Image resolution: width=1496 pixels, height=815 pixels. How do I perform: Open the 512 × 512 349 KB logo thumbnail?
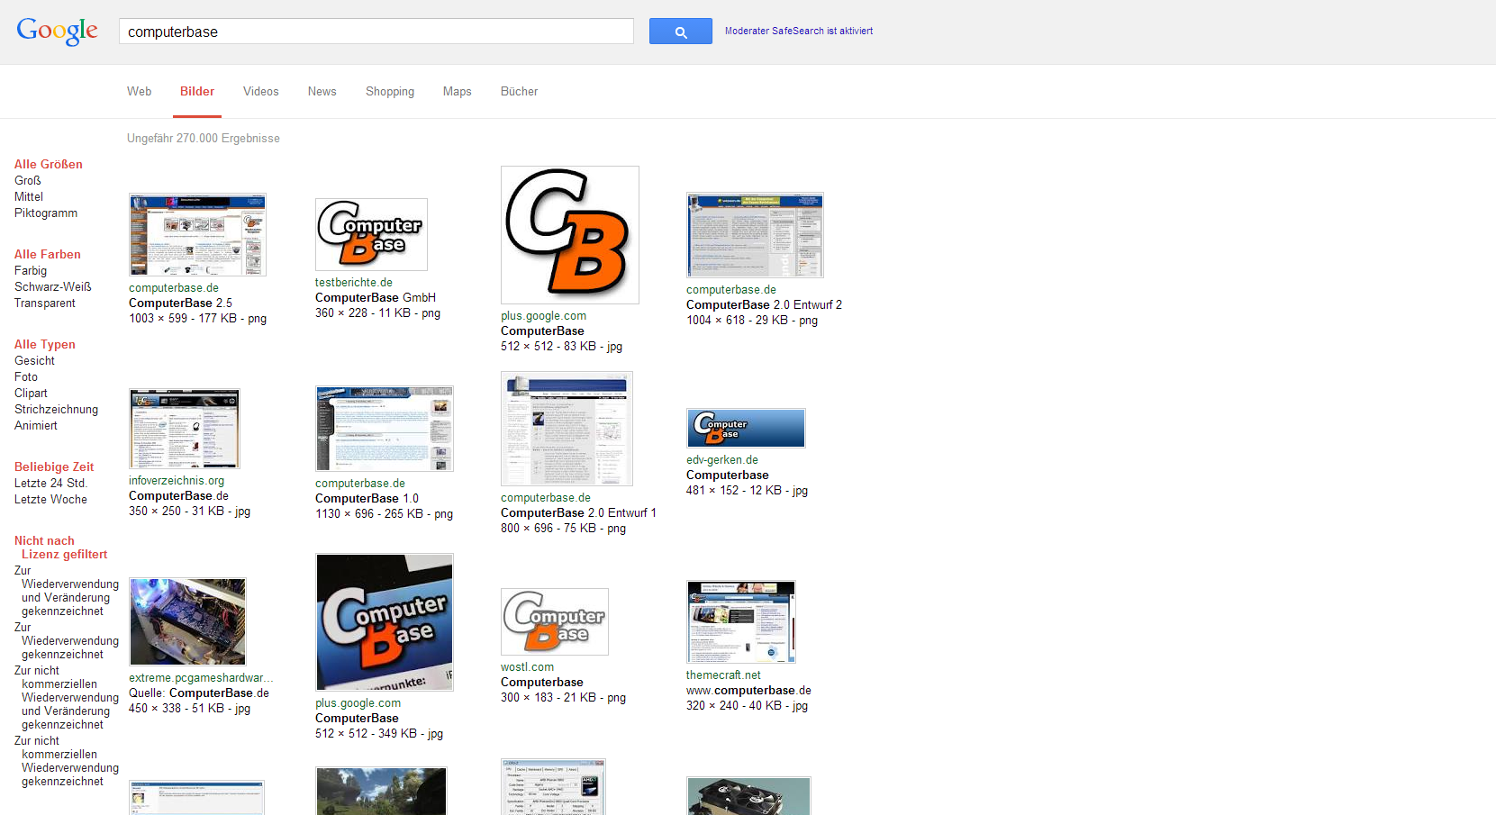click(x=385, y=622)
